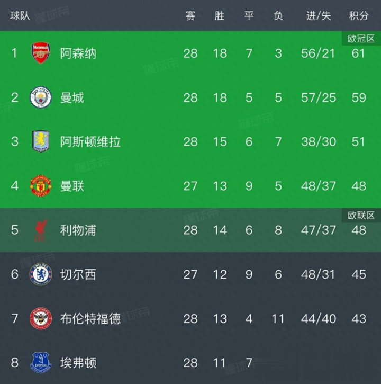Select the 积分 points column header
Screen dimensions: 381x384
(x=358, y=16)
